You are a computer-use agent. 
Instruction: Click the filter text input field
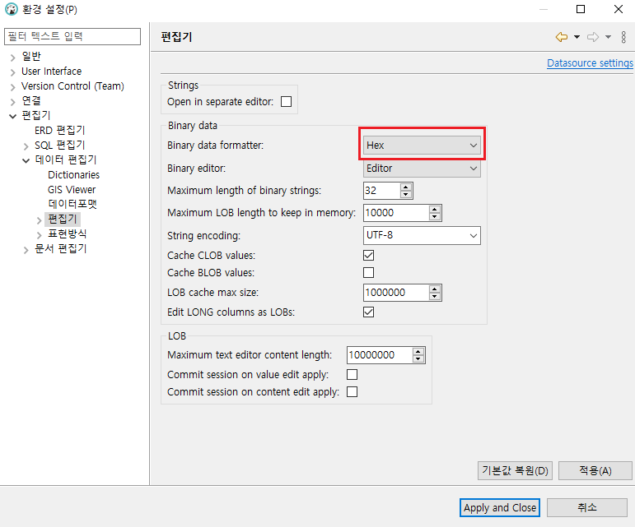(72, 36)
